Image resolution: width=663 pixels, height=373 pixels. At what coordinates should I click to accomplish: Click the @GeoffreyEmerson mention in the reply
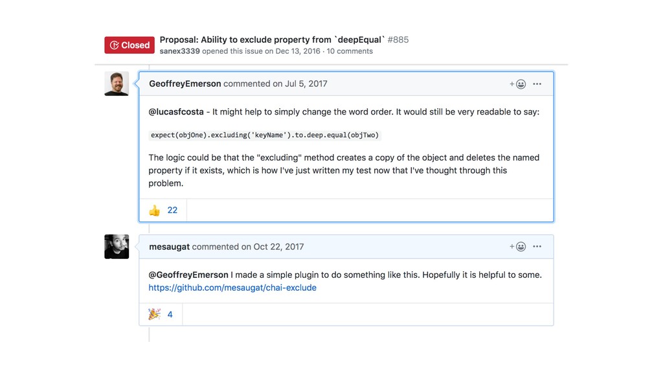[188, 275]
